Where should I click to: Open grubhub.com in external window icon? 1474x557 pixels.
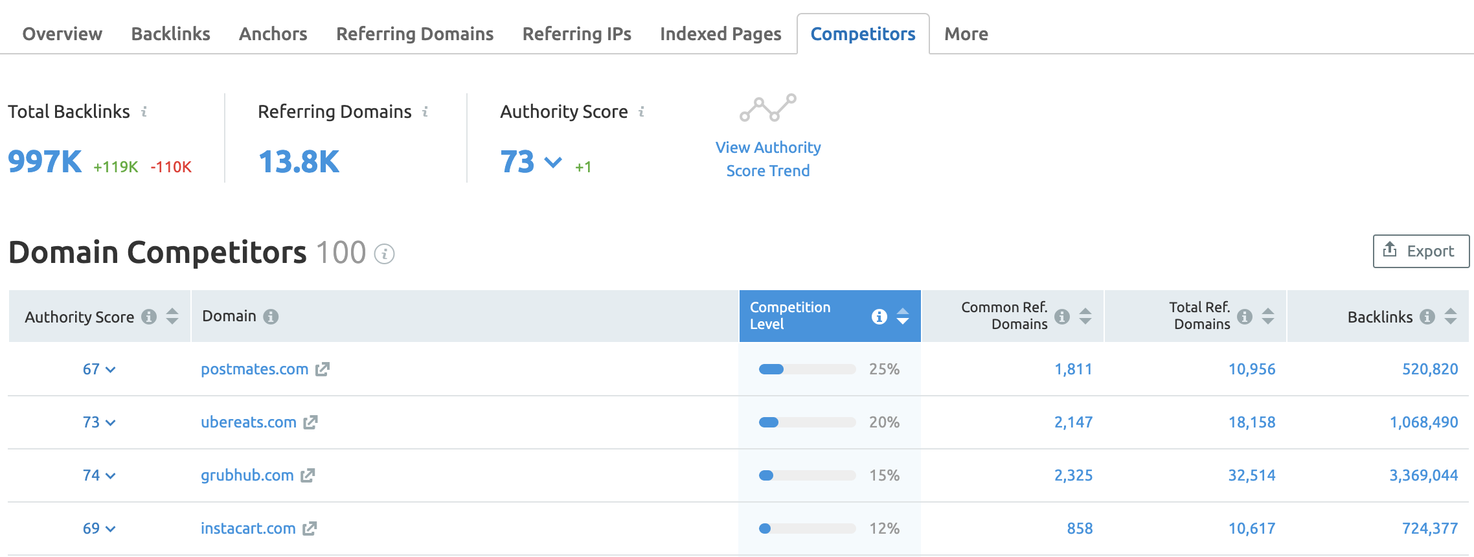(308, 475)
